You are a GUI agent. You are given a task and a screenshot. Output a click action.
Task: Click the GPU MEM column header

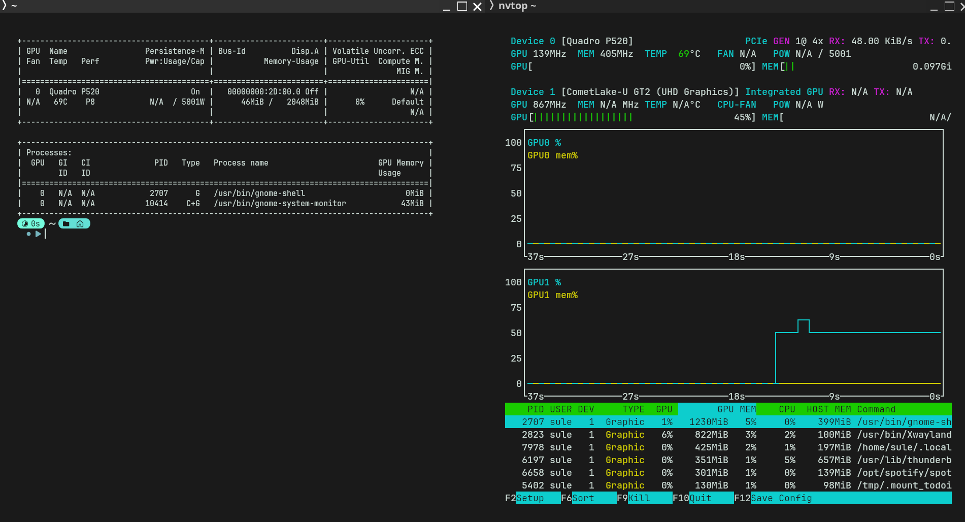[736, 409]
